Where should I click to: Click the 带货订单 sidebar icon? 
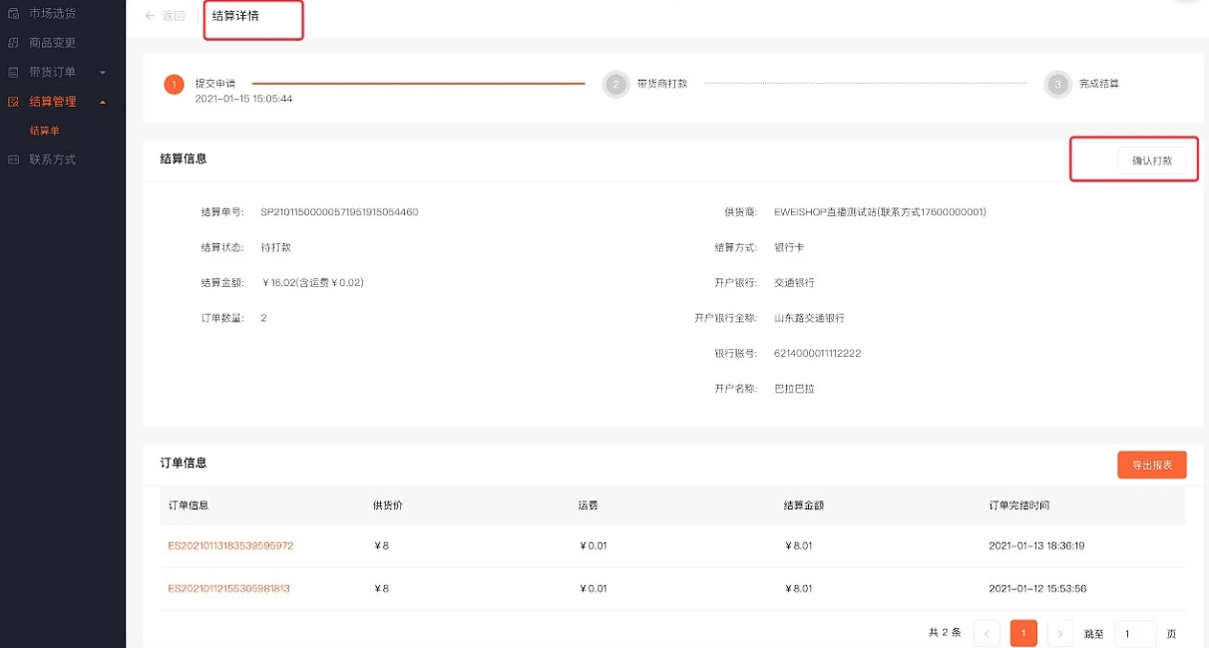pyautogui.click(x=13, y=72)
